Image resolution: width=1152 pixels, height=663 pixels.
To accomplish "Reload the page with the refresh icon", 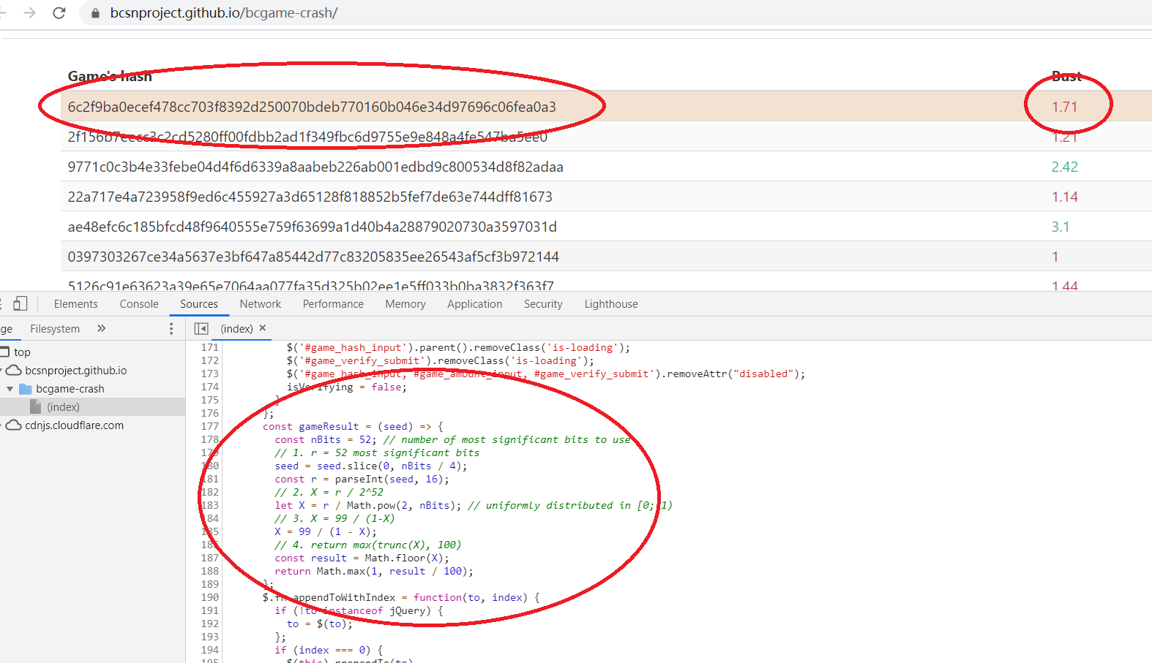I will [59, 13].
